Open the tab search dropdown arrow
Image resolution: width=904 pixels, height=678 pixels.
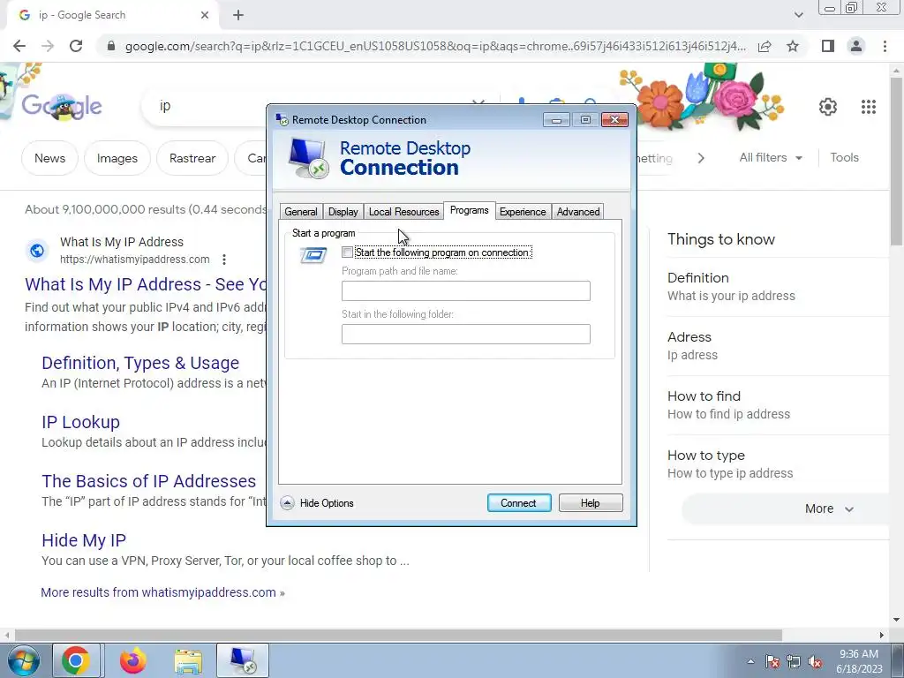tap(798, 15)
